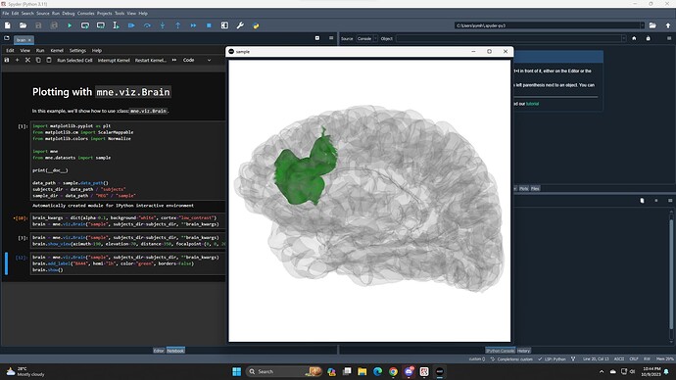The width and height of the screenshot is (676, 380).
Task: Run current cell
Action: pos(85,25)
